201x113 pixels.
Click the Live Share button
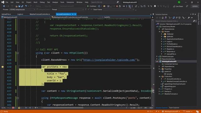point(178,6)
